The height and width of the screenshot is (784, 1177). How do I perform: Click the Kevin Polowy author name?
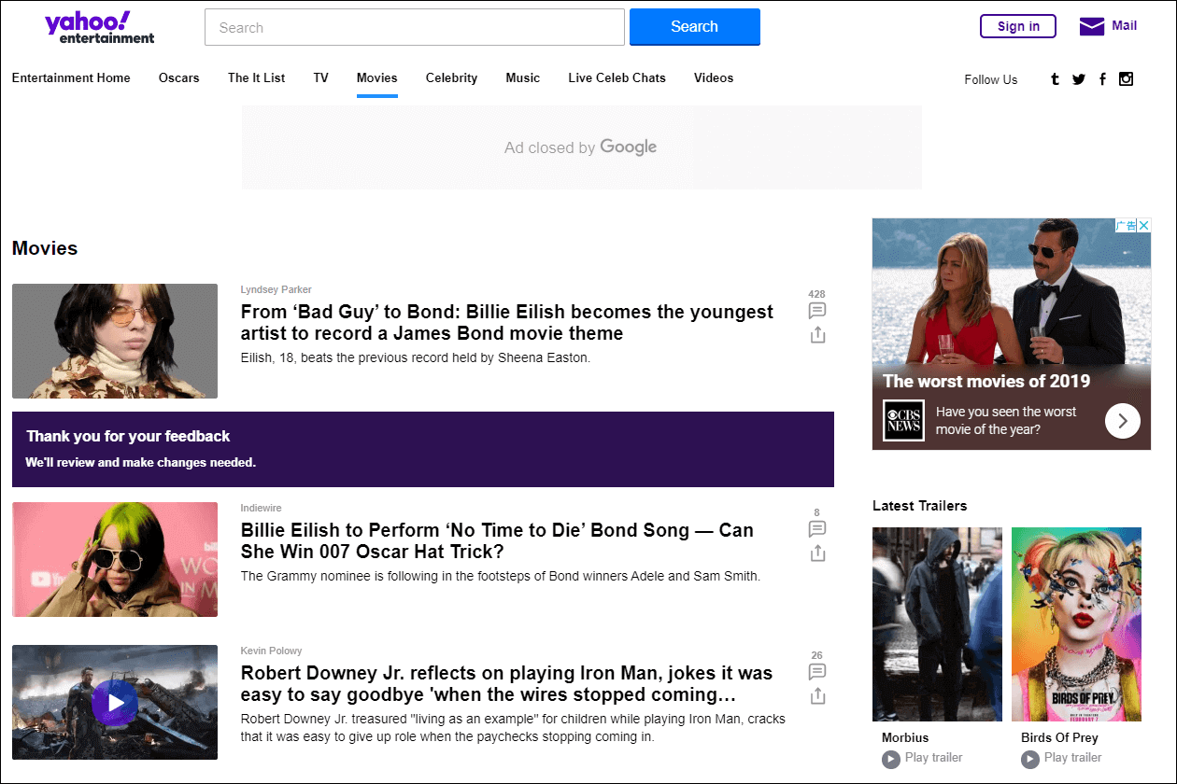(x=272, y=651)
